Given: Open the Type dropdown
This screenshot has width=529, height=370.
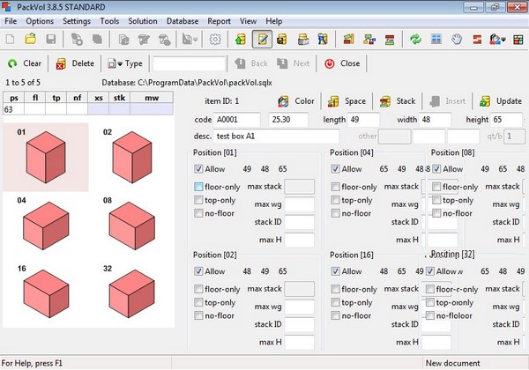Looking at the screenshot, I should 125,63.
